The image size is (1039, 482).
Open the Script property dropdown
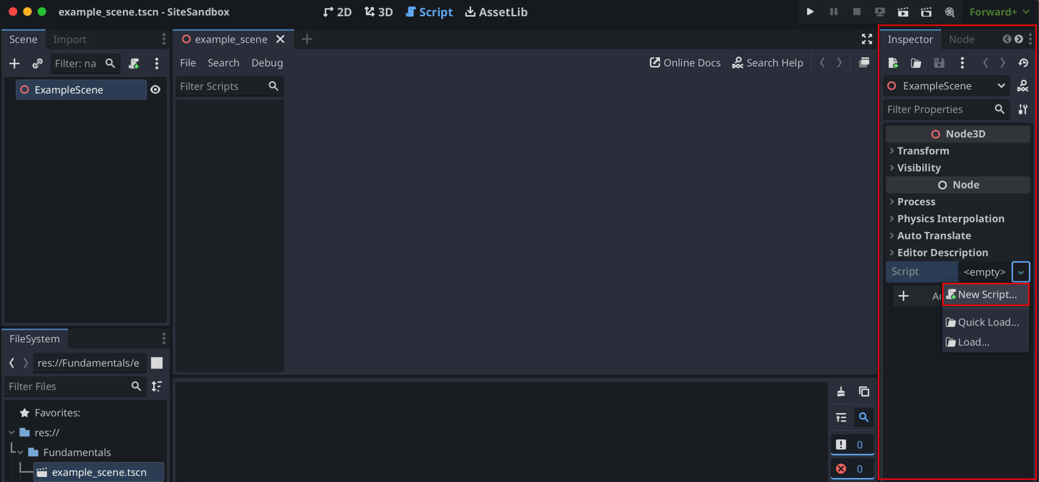(1021, 272)
